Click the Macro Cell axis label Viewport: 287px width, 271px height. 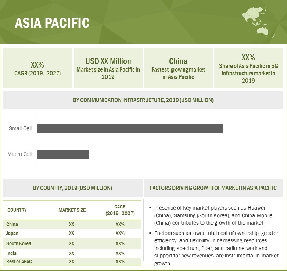point(19,154)
